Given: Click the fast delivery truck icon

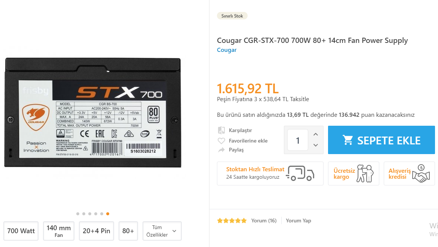Looking at the screenshot, I should coord(302,173).
